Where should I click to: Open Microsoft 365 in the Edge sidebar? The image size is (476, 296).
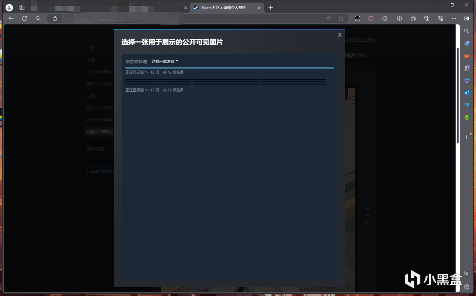click(x=467, y=80)
